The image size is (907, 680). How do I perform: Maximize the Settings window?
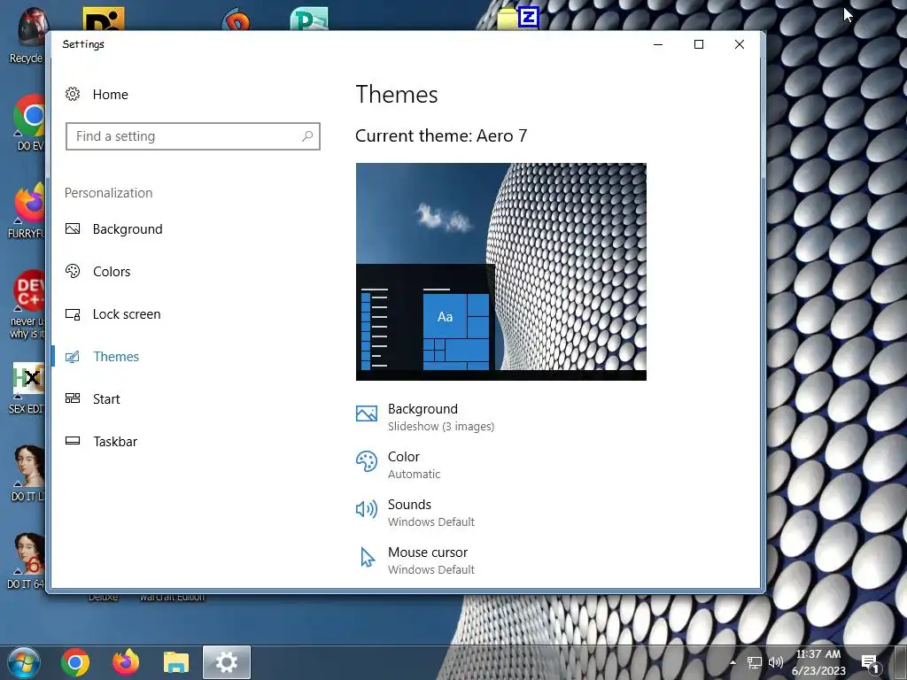point(699,44)
